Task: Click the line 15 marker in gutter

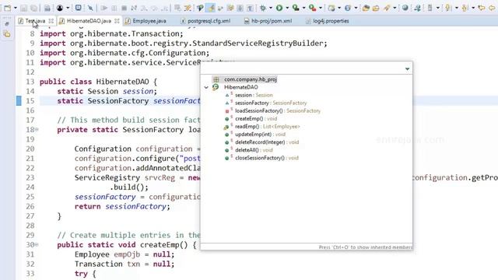Action: (19, 101)
